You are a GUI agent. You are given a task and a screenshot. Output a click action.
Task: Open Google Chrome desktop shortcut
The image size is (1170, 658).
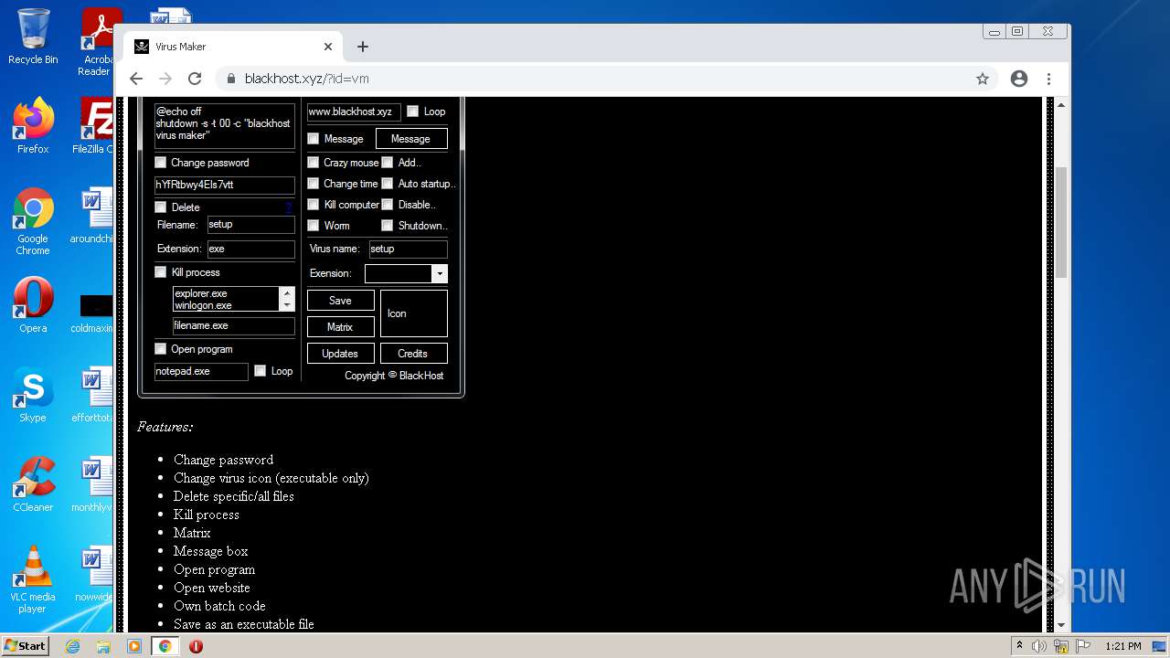coord(33,221)
